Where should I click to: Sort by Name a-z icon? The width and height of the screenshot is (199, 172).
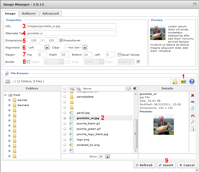78,88
